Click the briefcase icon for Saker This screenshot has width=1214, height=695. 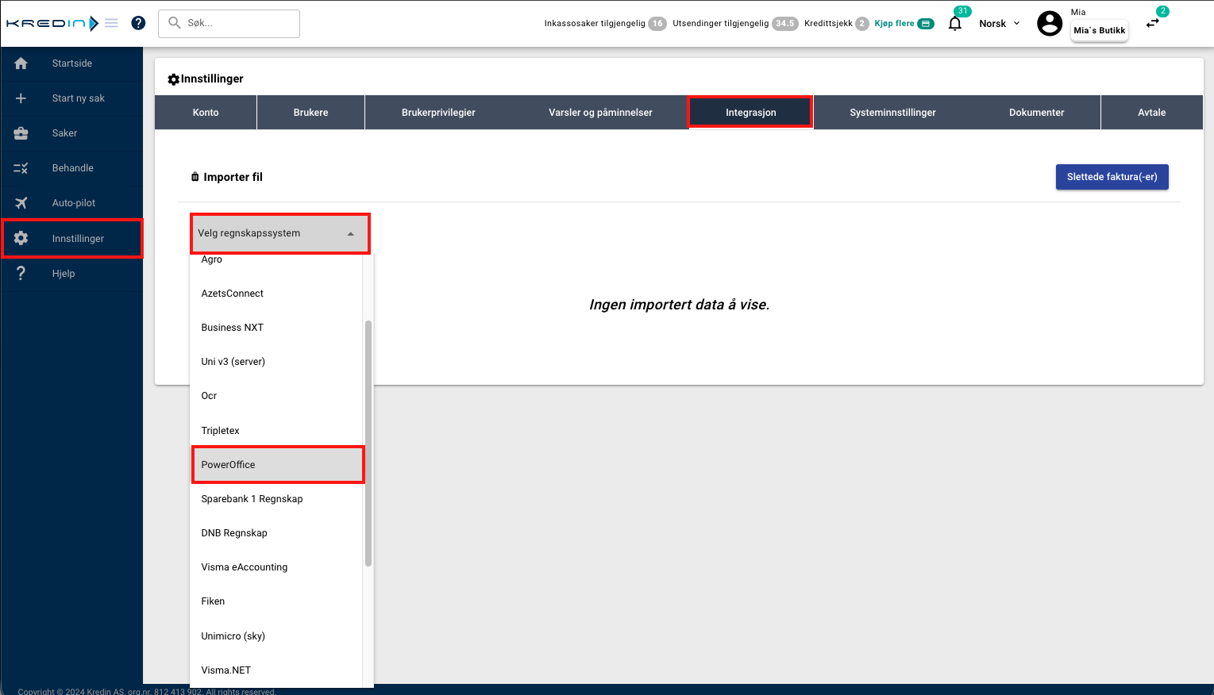[x=21, y=133]
